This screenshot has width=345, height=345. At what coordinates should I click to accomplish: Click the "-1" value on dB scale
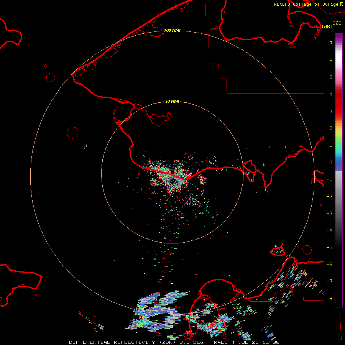click(329, 179)
